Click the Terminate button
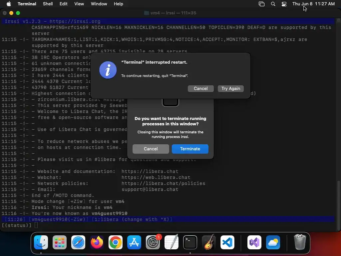This screenshot has height=256, width=341. (190, 149)
